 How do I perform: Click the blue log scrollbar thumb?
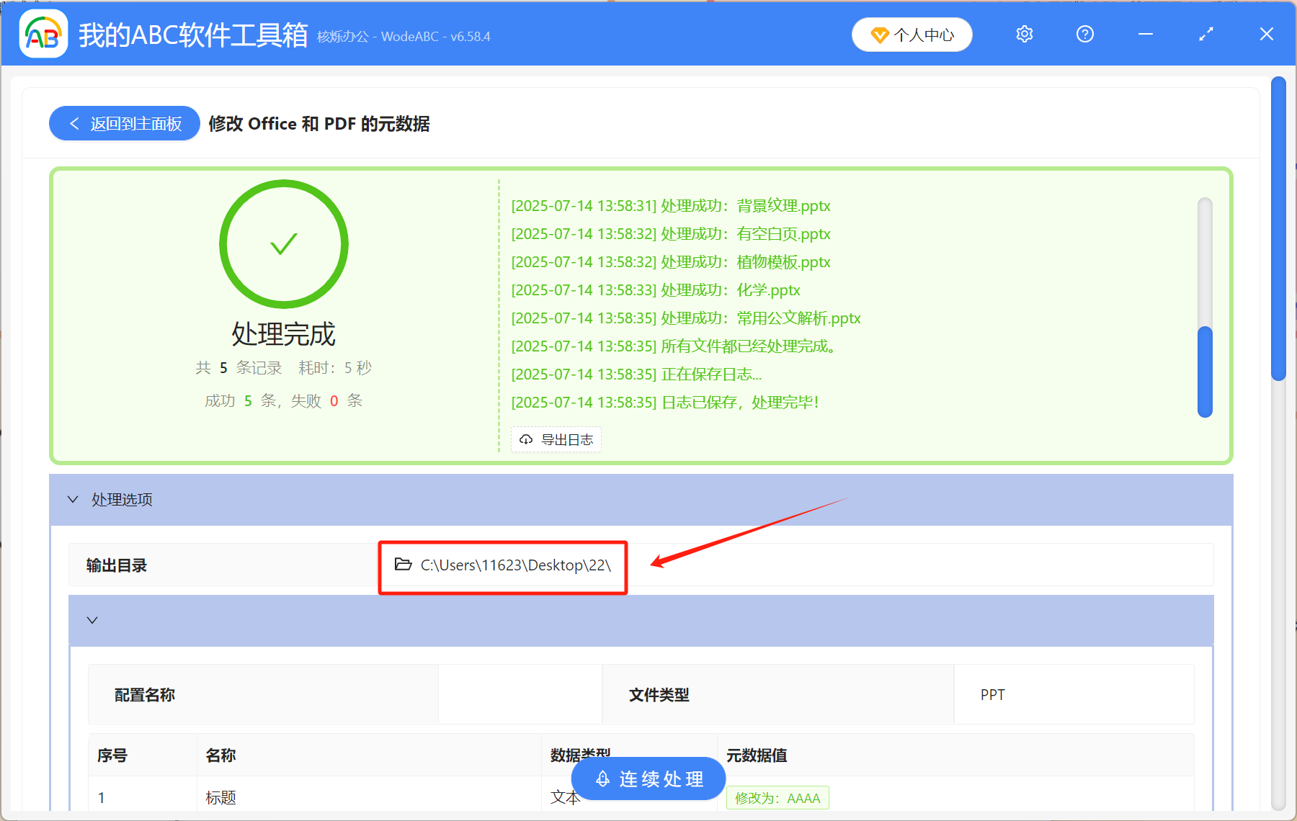(1205, 372)
